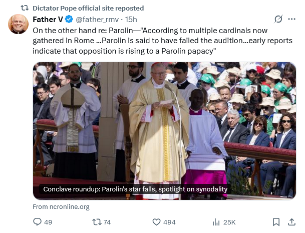Bookmark this post
305x233 pixels.
point(276,222)
